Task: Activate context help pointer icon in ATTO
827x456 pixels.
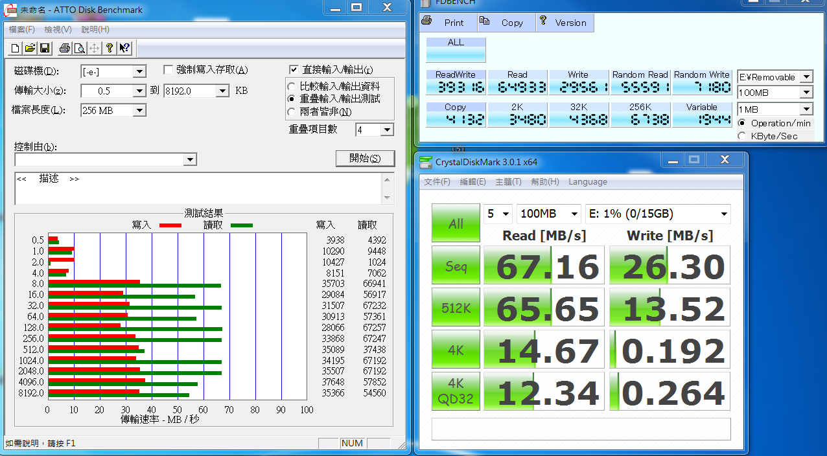Action: tap(124, 48)
